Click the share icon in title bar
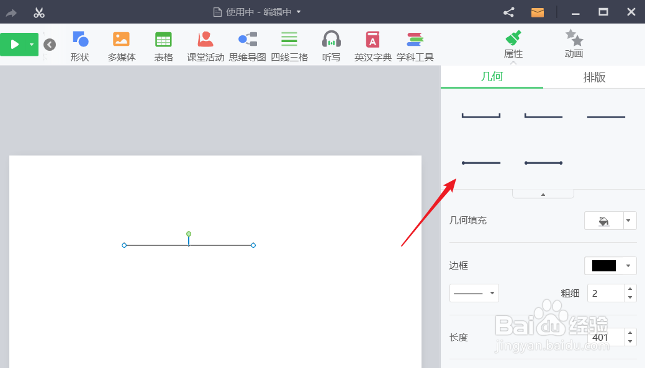This screenshot has width=645, height=368. click(509, 12)
